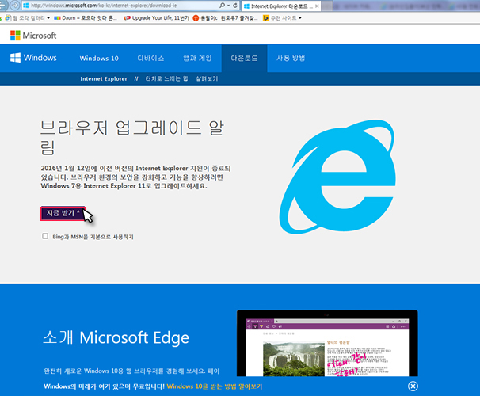480x396 pixels.
Task: Open the Daum favorites bar bookmark
Action: [x=86, y=18]
